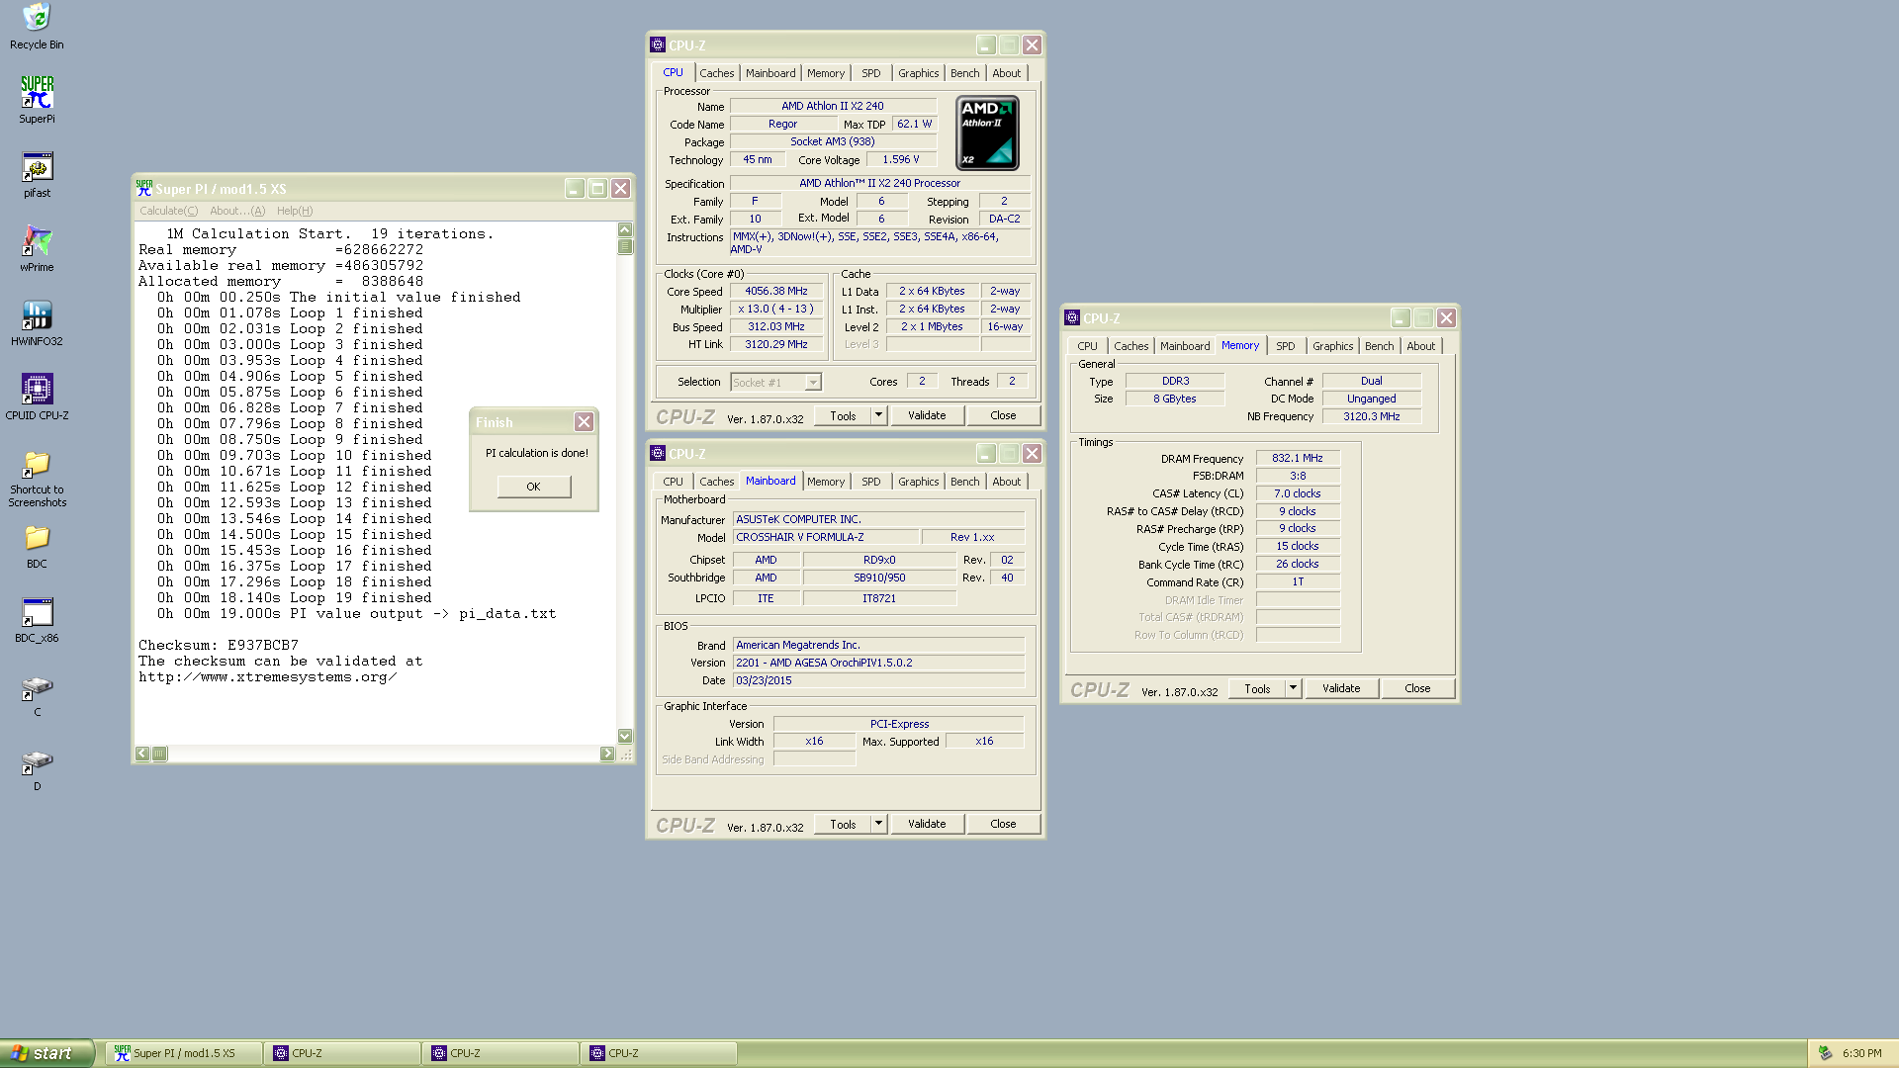Click the BIOS date 03/23/2015 field
Screen dimensions: 1899x1068
878,680
